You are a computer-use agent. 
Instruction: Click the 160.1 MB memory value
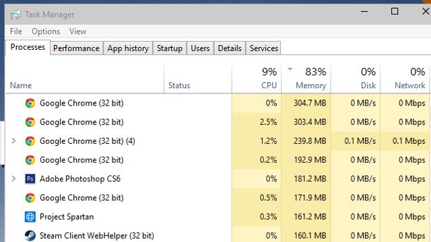pyautogui.click(x=310, y=236)
